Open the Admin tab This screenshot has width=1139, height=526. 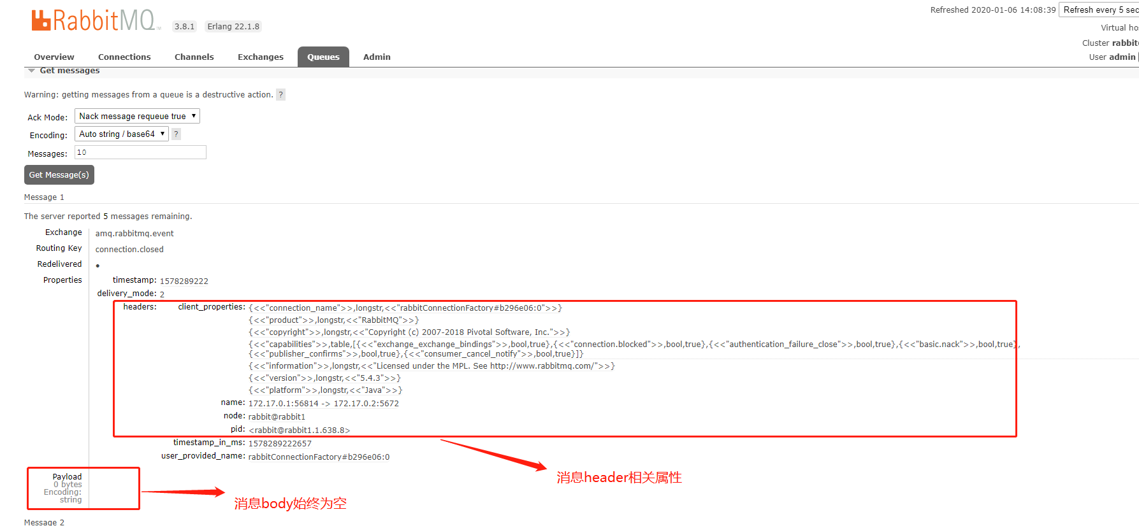(377, 57)
